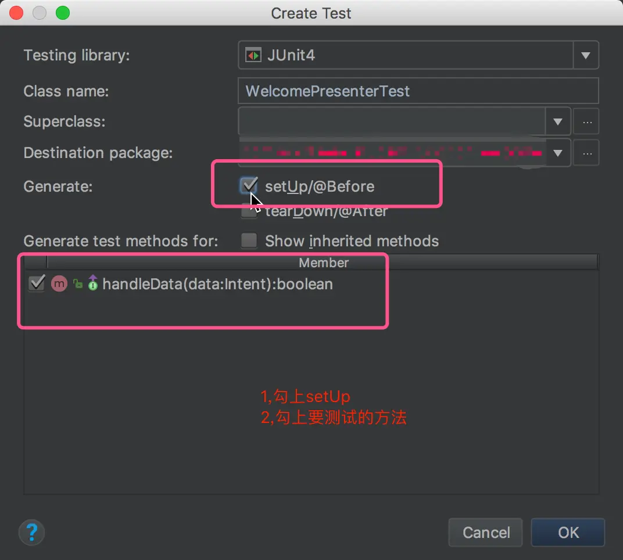Click the Cancel button

tap(485, 532)
